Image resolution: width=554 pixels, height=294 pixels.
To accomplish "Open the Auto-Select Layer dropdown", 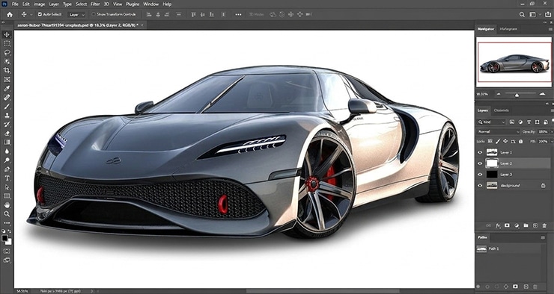I will (76, 15).
